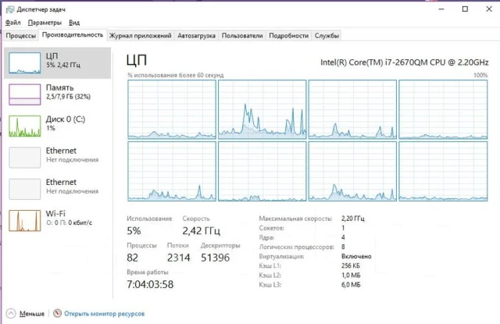Select the Память mini graph in sidebar
Image resolution: width=500 pixels, height=324 pixels.
(x=25, y=94)
